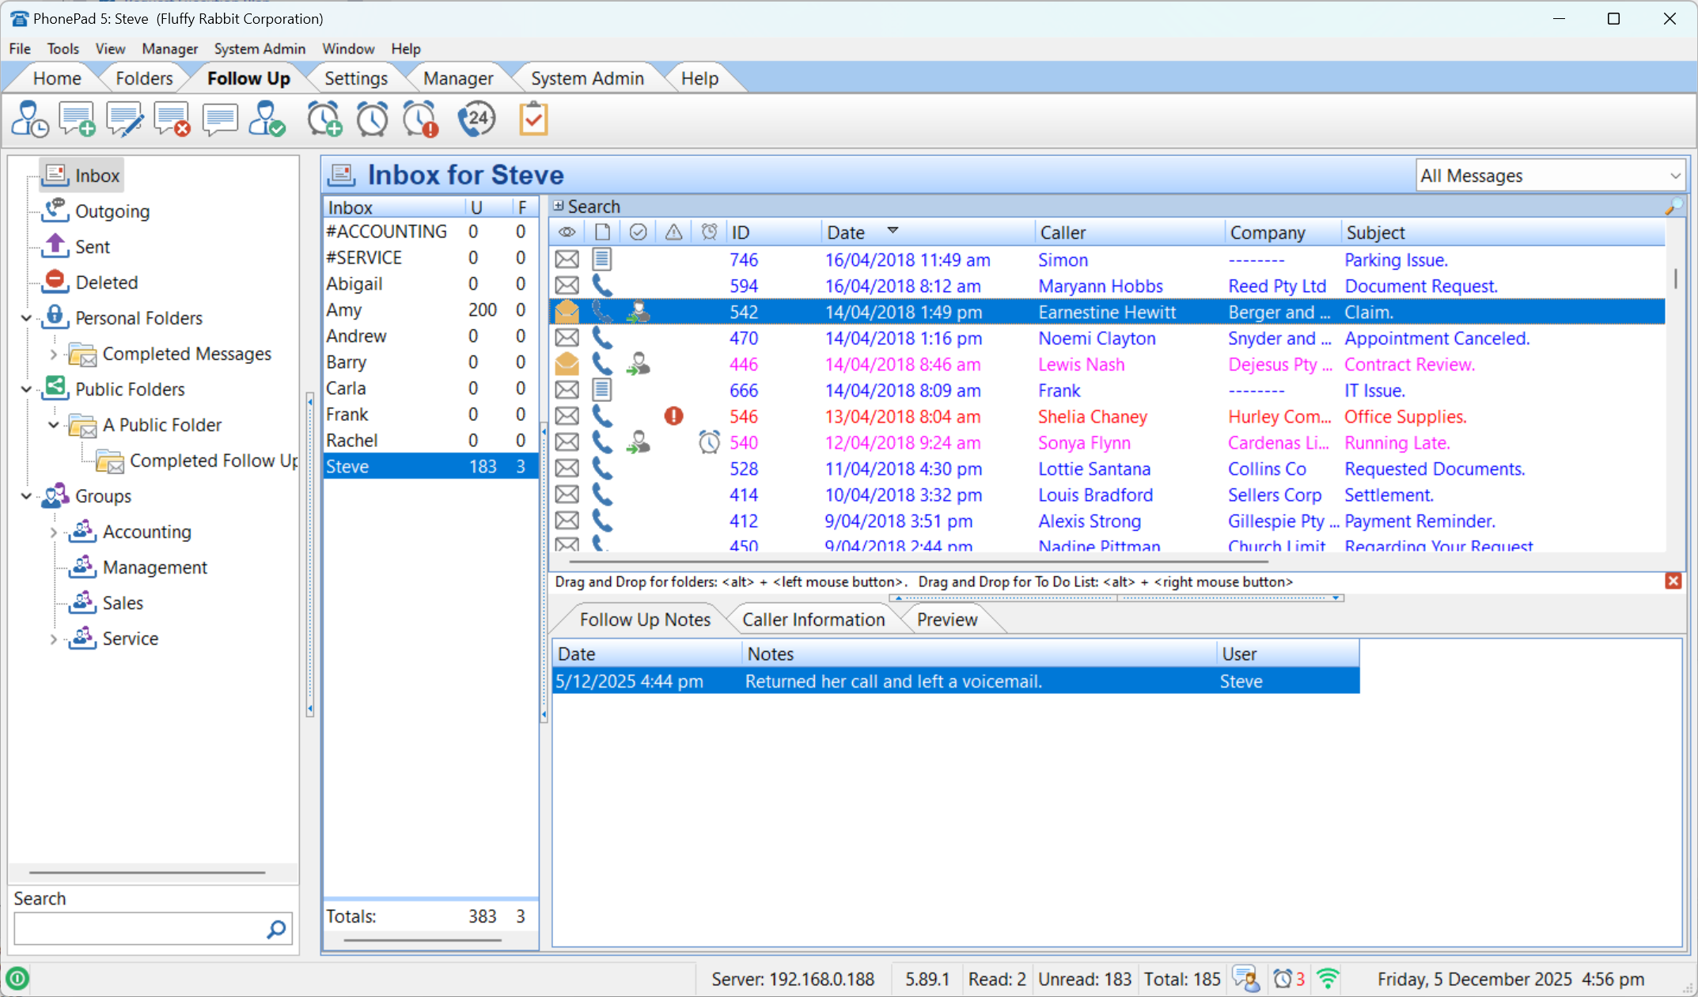Collapse the Groups tree node
This screenshot has height=997, width=1698.
[26, 496]
